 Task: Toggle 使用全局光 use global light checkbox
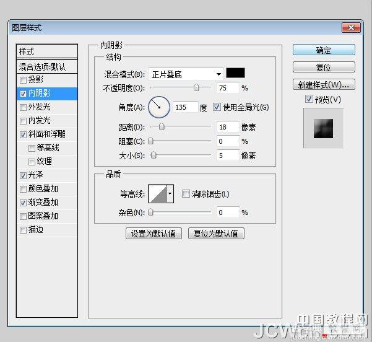[217, 107]
